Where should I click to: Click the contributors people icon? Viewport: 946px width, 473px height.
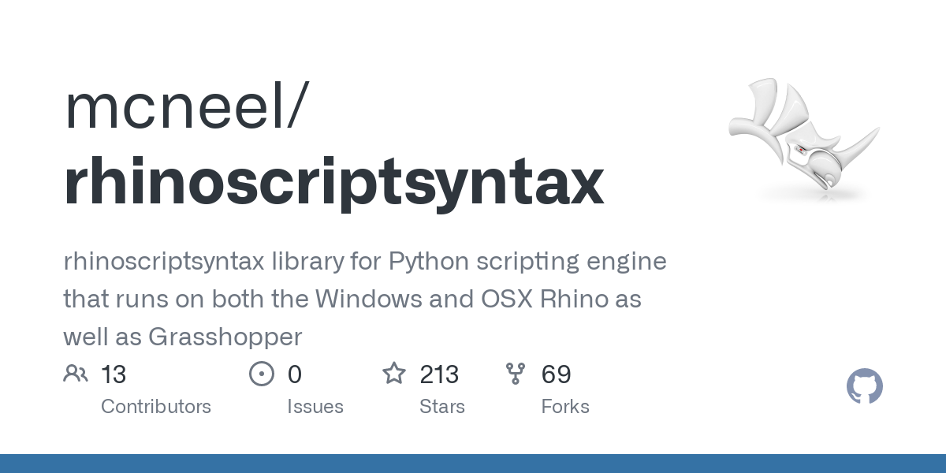tap(76, 374)
